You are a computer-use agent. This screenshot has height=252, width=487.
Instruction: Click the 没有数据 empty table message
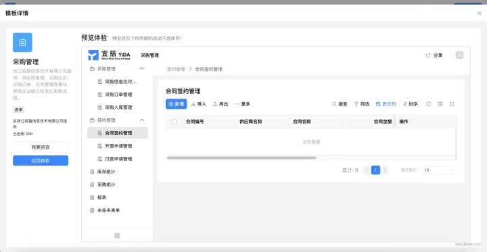click(311, 142)
